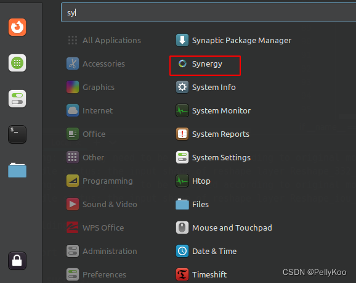Viewport: 356px width, 283px height.
Task: Open Software Manager from the favorites sidebar
Action: click(17, 63)
